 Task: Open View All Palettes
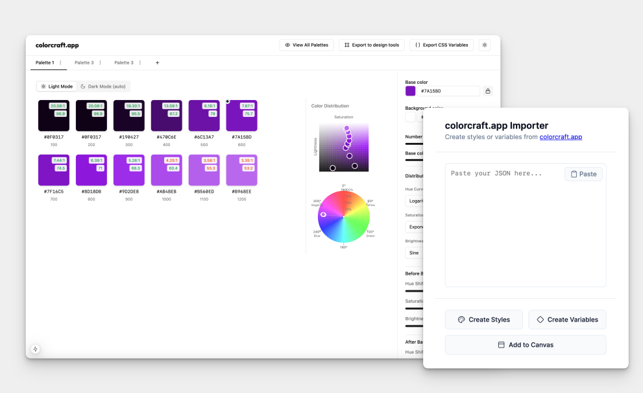pyautogui.click(x=307, y=45)
